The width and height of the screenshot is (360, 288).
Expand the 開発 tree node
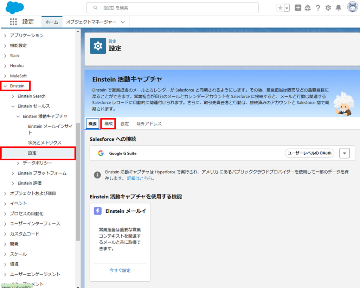5,244
